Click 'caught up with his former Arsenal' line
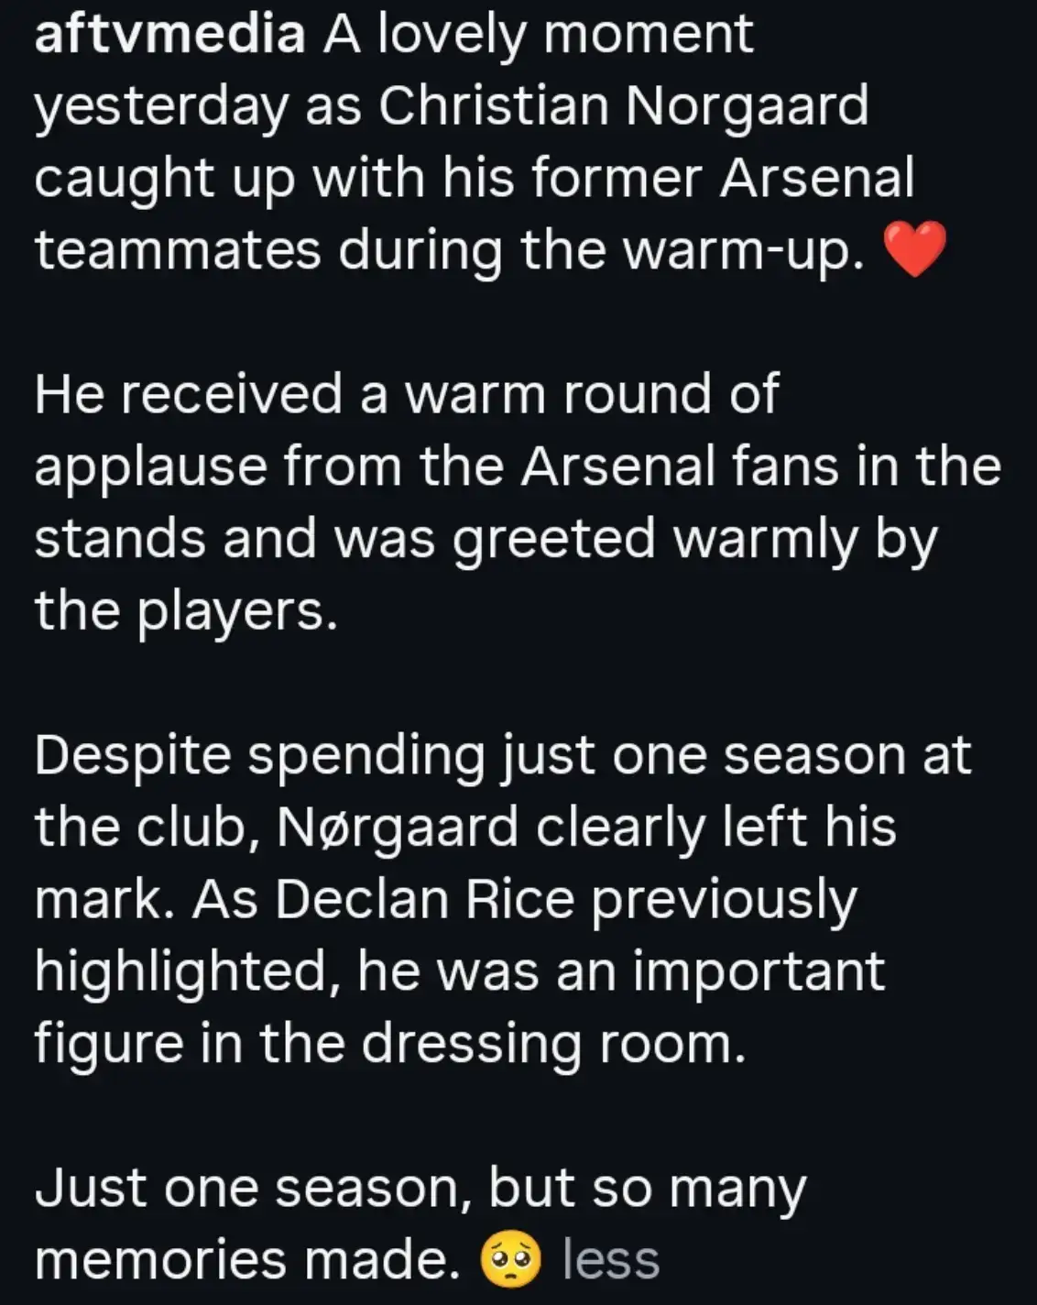 [x=475, y=179]
